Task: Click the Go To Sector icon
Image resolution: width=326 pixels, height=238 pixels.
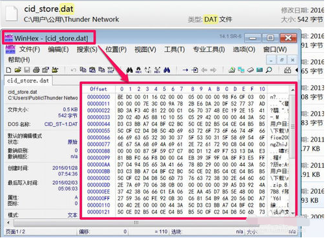Action: coord(195,70)
